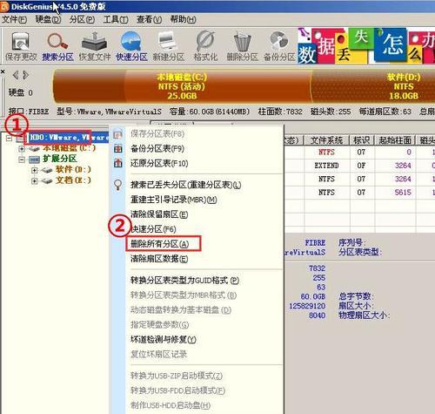Select 文档(E:) in the tree
This screenshot has width=435, height=414.
(x=73, y=180)
